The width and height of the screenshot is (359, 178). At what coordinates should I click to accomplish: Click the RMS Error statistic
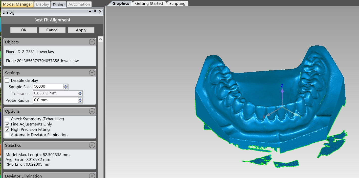point(28,164)
